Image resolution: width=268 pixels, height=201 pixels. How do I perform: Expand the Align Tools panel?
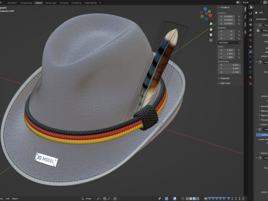pyautogui.click(x=224, y=83)
